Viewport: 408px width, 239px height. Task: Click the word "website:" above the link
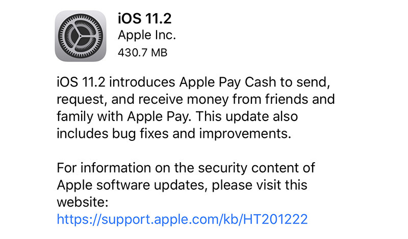coord(83,202)
